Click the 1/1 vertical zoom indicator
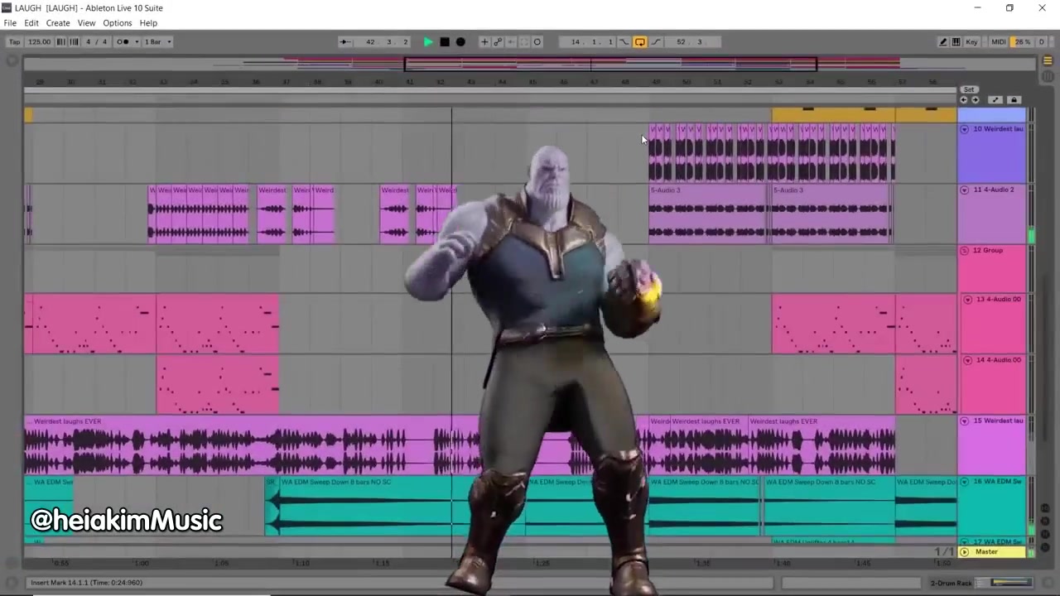 coord(944,552)
